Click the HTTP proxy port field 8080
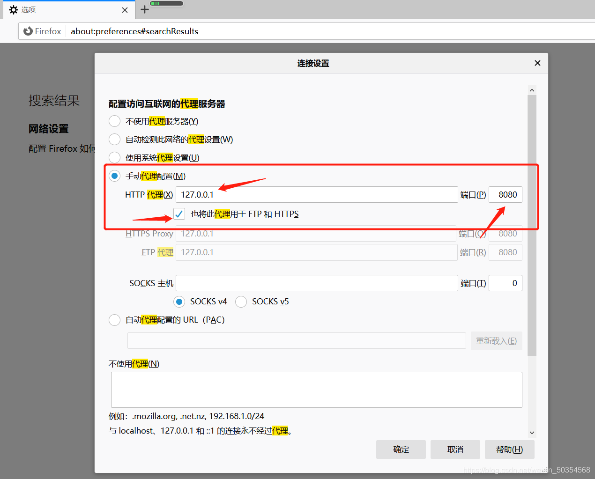The height and width of the screenshot is (479, 595). pyautogui.click(x=506, y=195)
